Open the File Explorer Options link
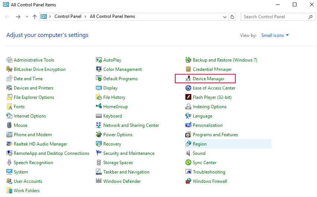Image resolution: width=317 pixels, height=197 pixels. click(34, 97)
